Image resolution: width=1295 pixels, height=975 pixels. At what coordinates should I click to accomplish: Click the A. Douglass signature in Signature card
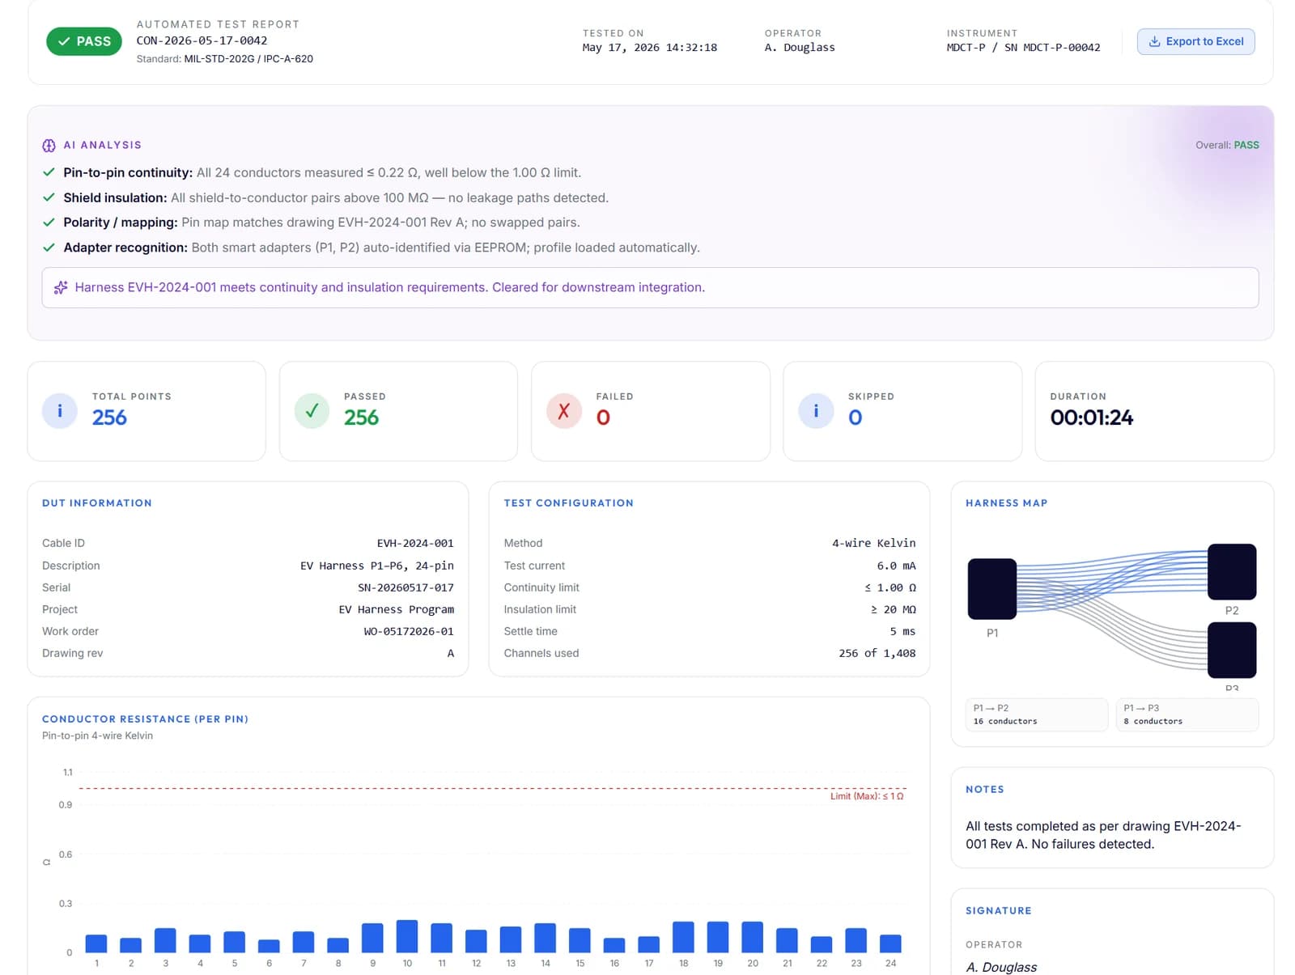point(1001,967)
